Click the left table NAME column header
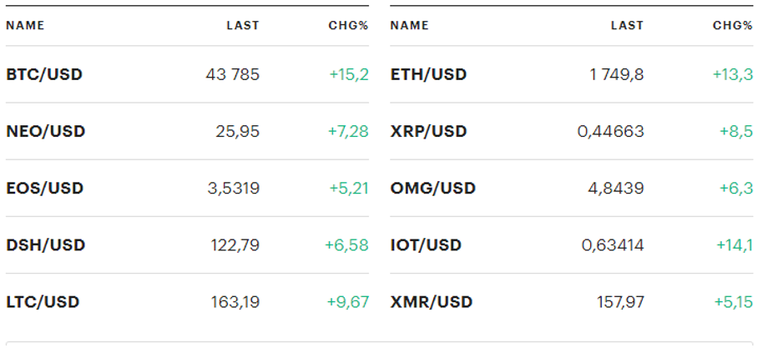The width and height of the screenshot is (778, 348). [25, 25]
